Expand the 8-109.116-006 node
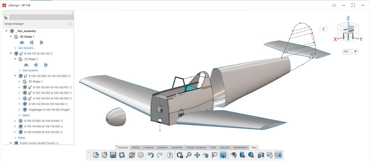 tap(15, 126)
